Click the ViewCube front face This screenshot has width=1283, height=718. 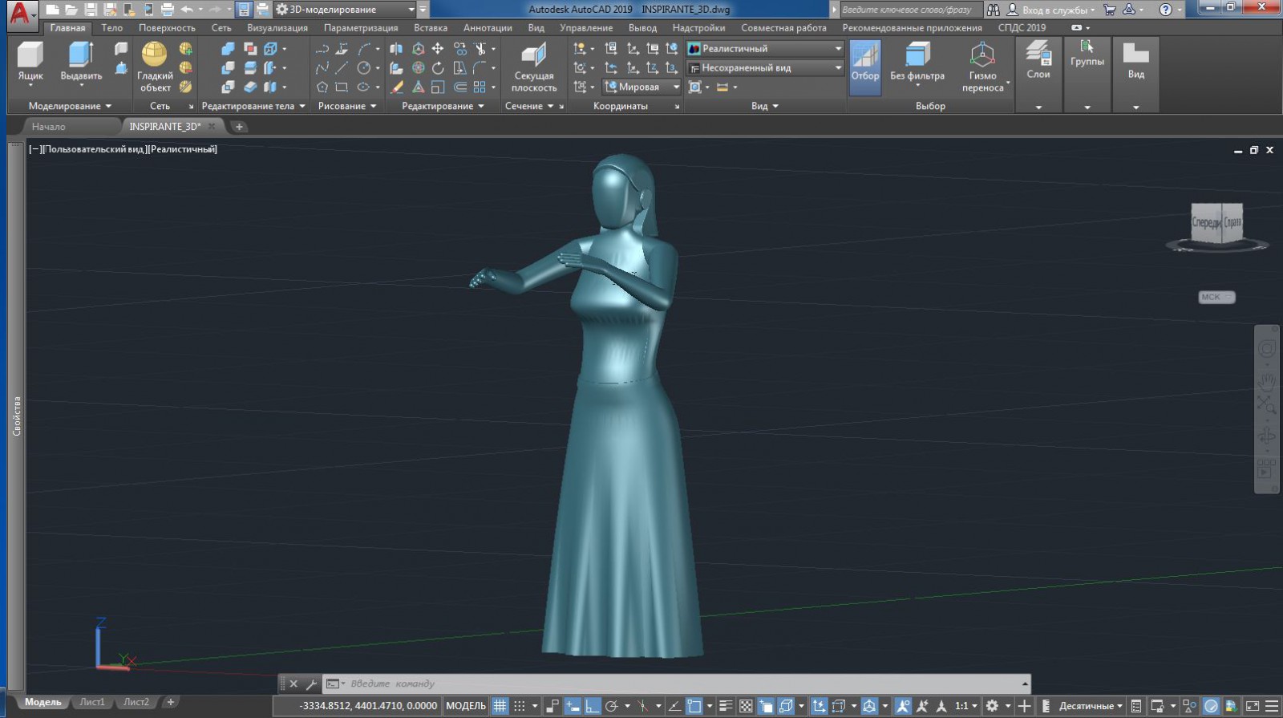tap(1206, 222)
